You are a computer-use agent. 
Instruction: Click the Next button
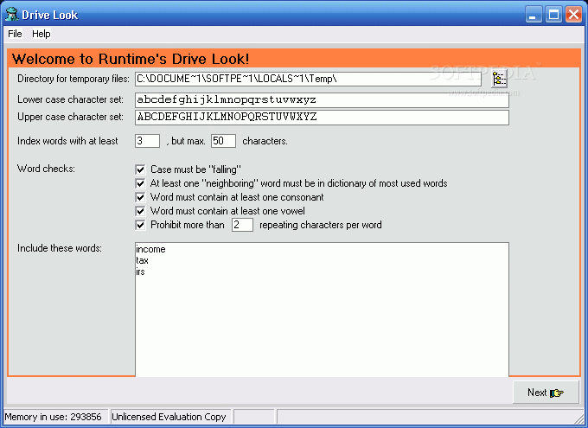click(546, 393)
